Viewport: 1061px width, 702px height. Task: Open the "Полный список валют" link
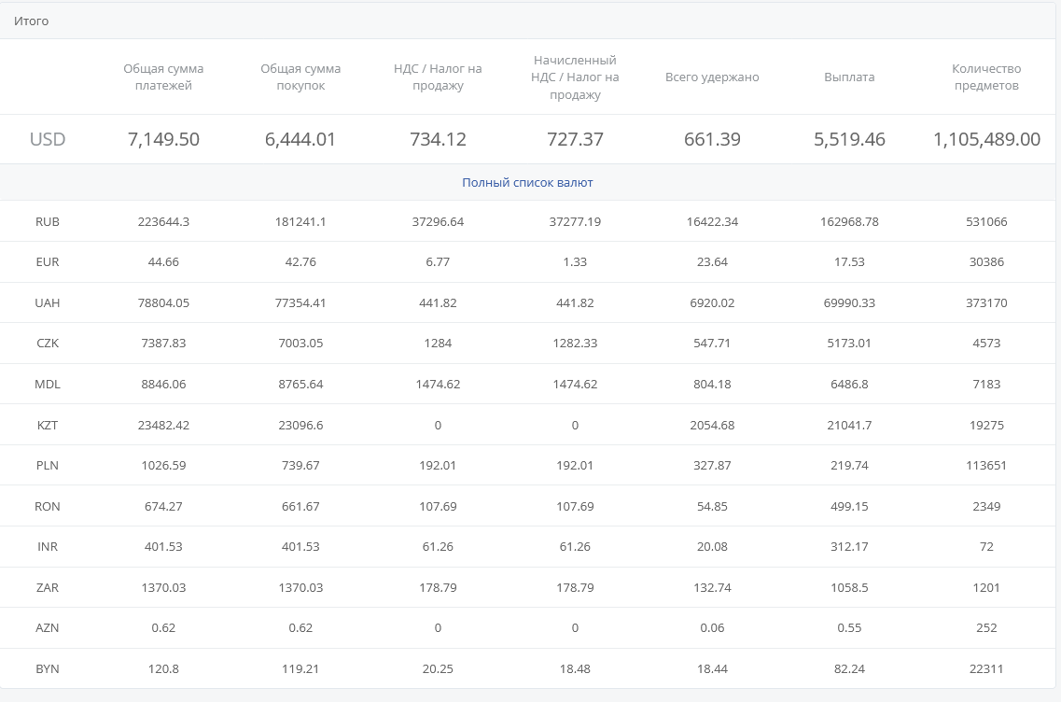[527, 183]
